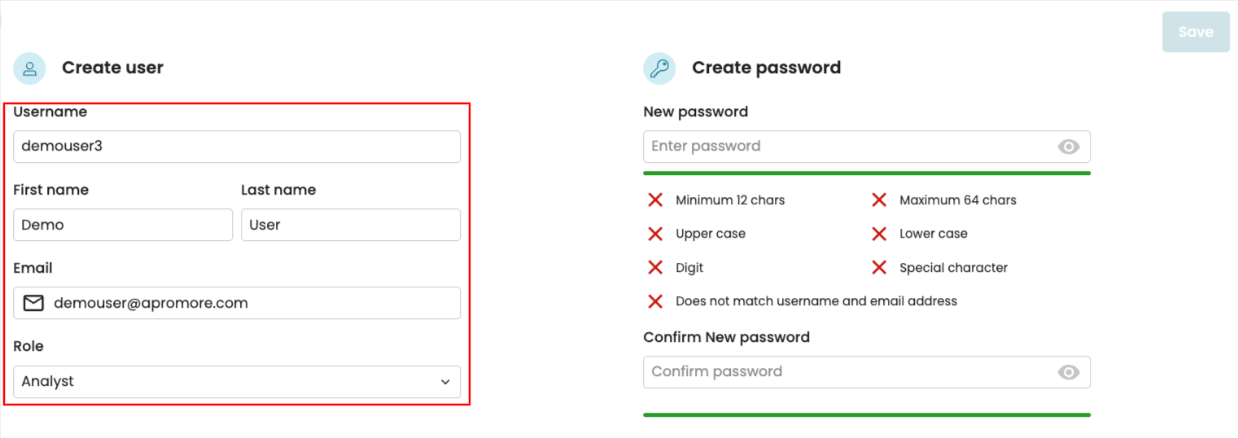This screenshot has height=438, width=1238.
Task: Show the Confirm password with eye icon
Action: coord(1068,372)
